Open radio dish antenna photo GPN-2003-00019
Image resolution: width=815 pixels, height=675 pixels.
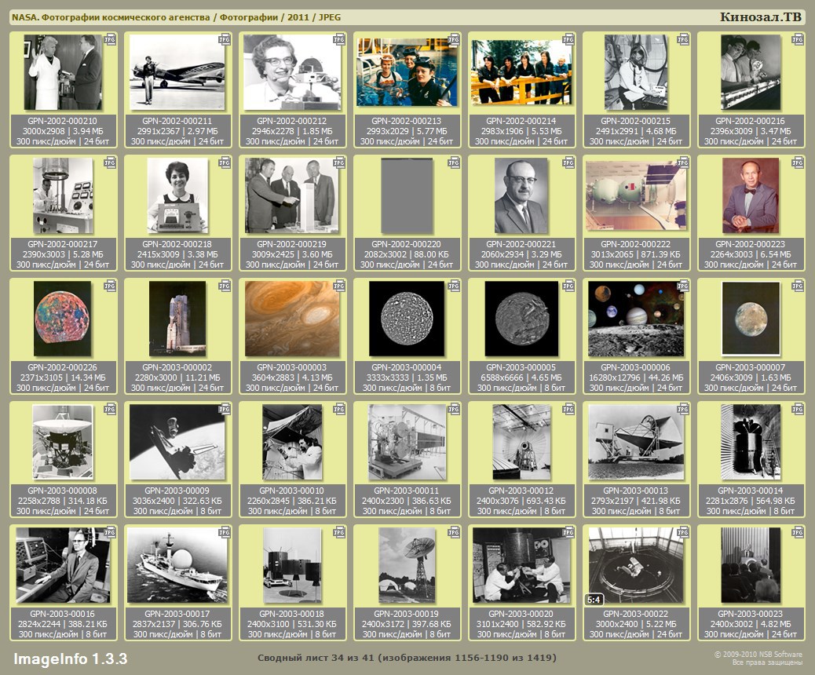(x=407, y=565)
